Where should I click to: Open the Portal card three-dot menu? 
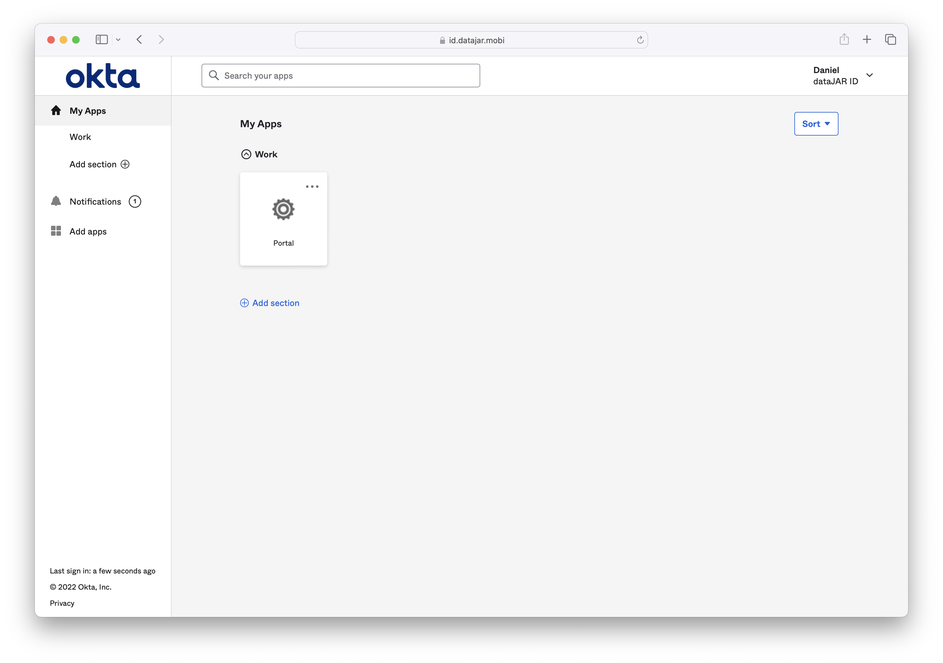312,187
